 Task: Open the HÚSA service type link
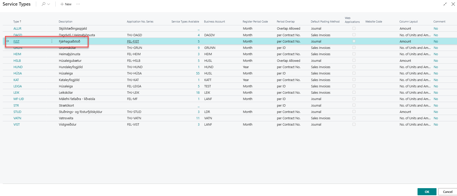point(17,73)
